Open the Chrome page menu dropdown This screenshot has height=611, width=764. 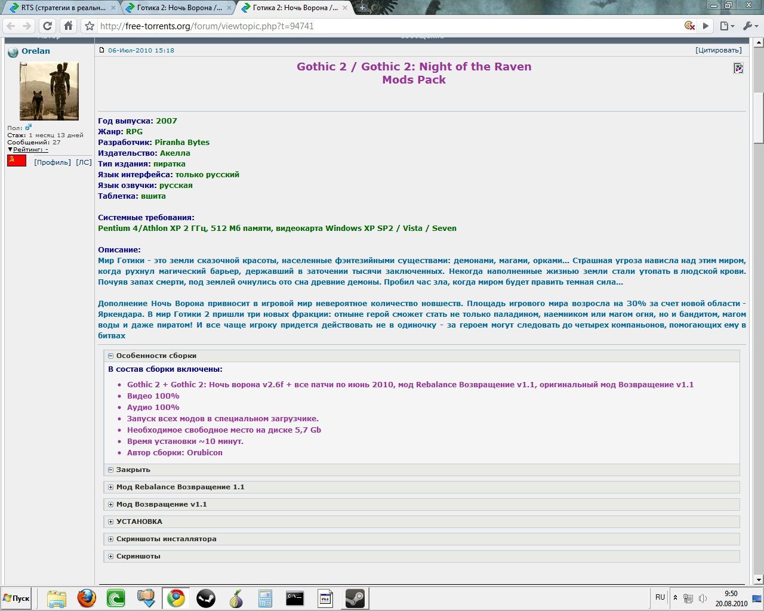pos(726,26)
